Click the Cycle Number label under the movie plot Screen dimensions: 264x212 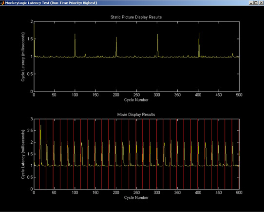click(136, 197)
